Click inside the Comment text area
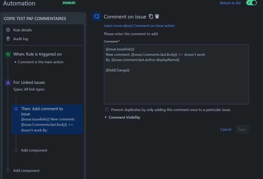263x179 pixels. 176,74
